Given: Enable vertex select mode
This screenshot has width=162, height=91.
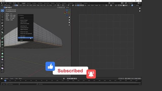Looking at the screenshot, I should pos(14,5).
